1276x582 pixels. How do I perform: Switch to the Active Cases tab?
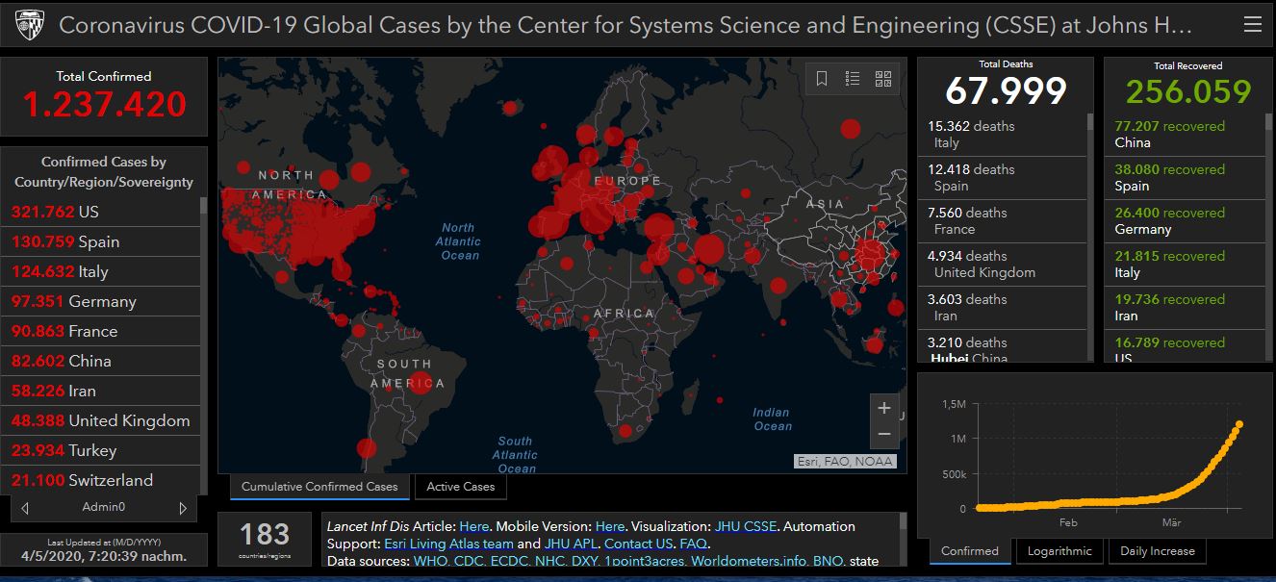pos(460,487)
